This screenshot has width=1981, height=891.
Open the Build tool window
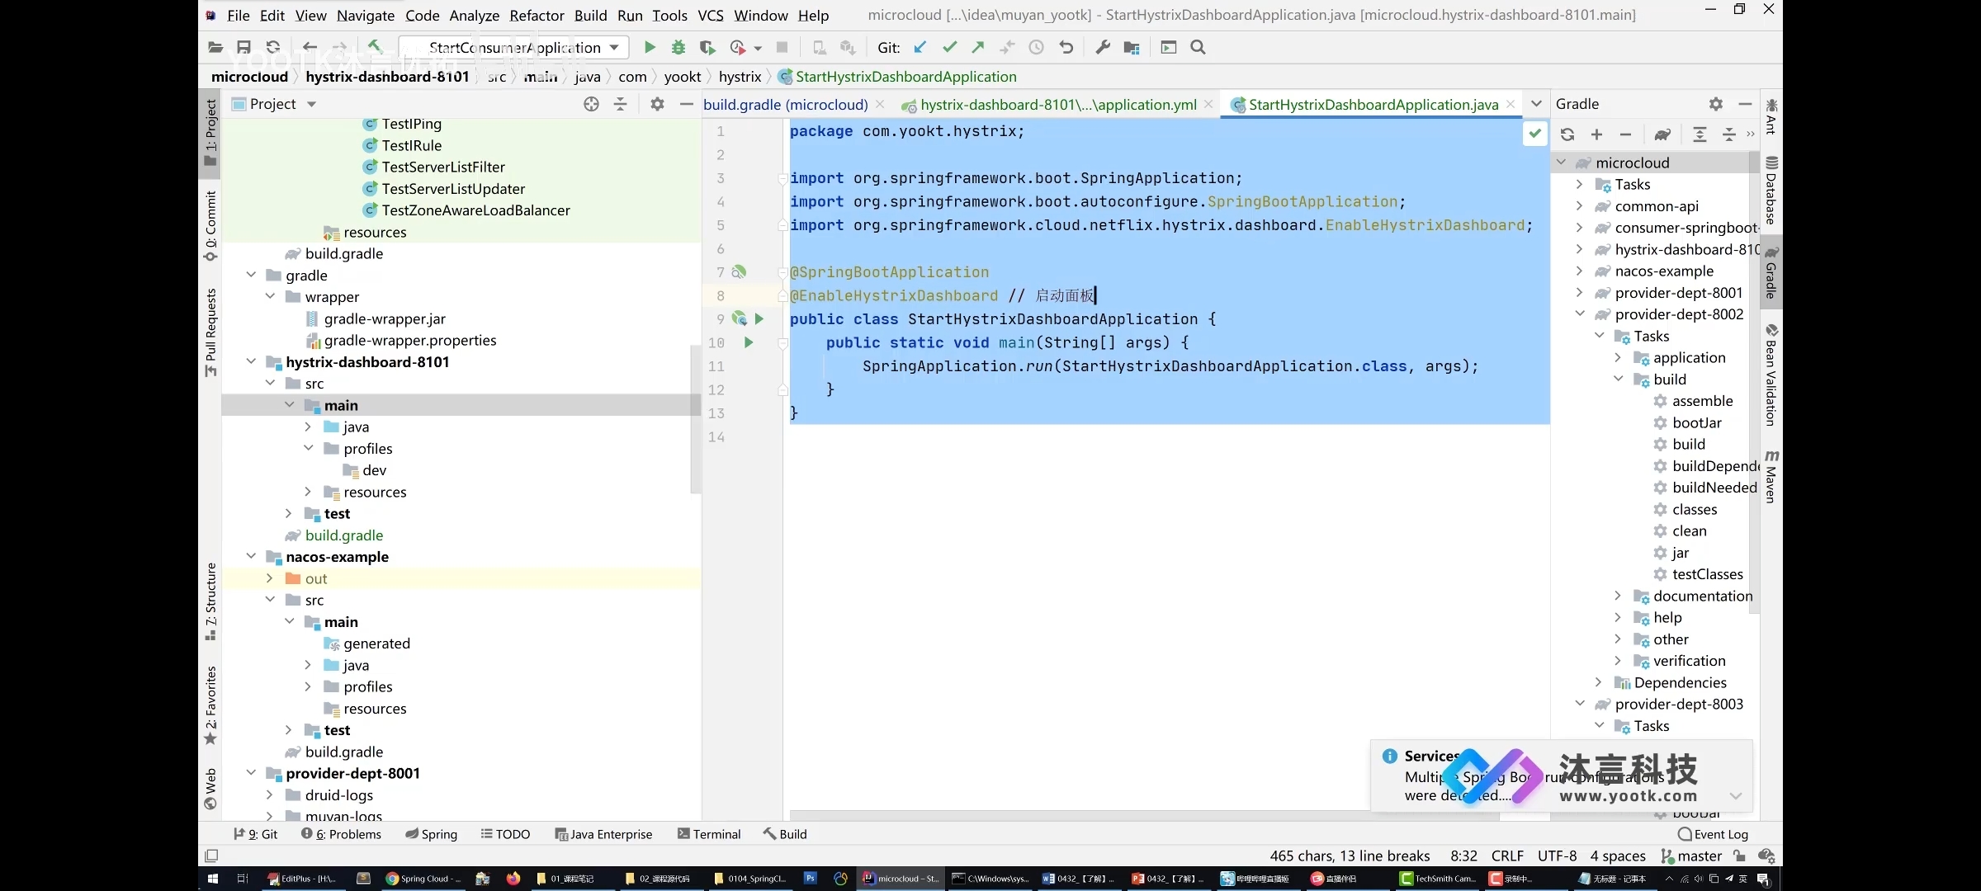point(785,834)
